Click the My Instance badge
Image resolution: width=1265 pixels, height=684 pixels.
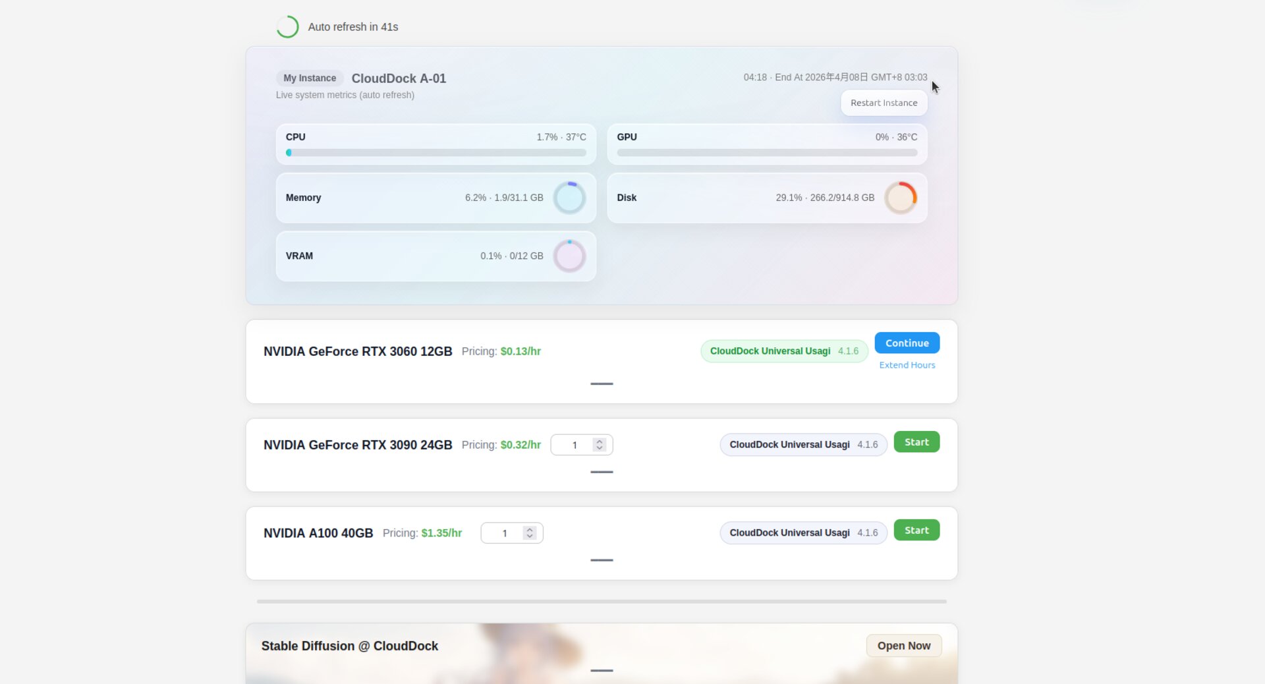click(310, 78)
